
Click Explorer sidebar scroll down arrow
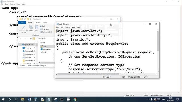(x=37, y=63)
